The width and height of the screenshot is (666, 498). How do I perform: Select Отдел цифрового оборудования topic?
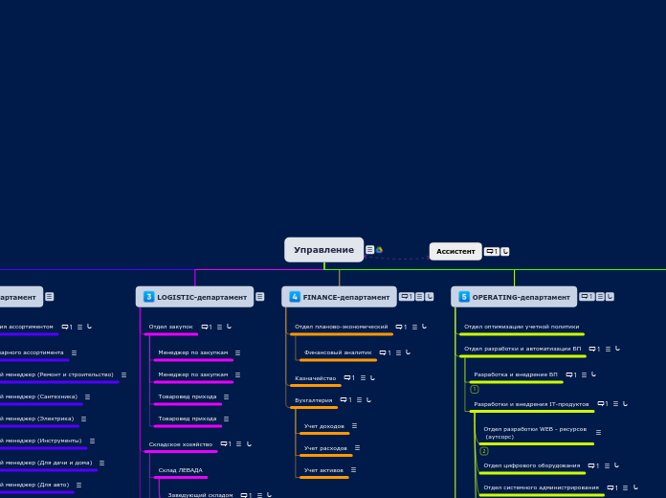(532, 465)
